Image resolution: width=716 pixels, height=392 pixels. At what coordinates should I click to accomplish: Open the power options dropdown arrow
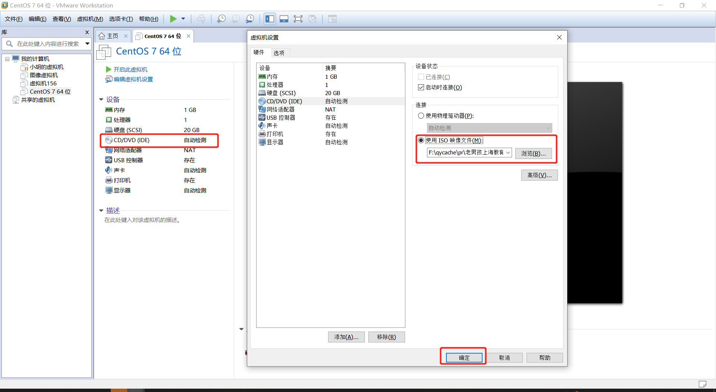point(183,19)
